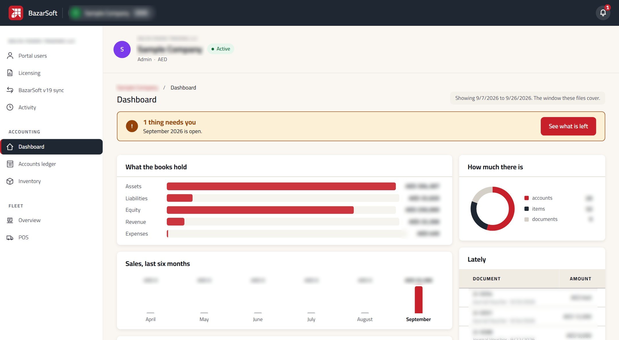619x340 pixels.
Task: Open Accounts ledger
Action: coord(52,164)
